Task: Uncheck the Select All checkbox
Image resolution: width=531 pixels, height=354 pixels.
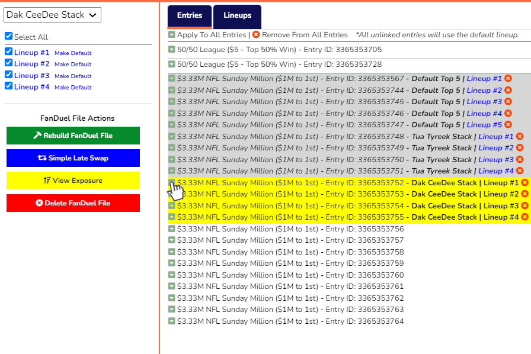Action: pos(8,37)
